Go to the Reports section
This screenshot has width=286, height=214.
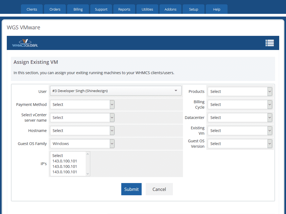coord(124,9)
